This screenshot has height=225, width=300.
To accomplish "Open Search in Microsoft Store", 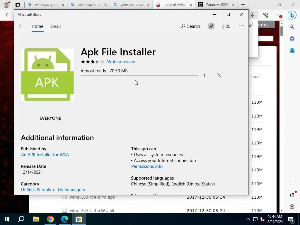I will point(190,26).
